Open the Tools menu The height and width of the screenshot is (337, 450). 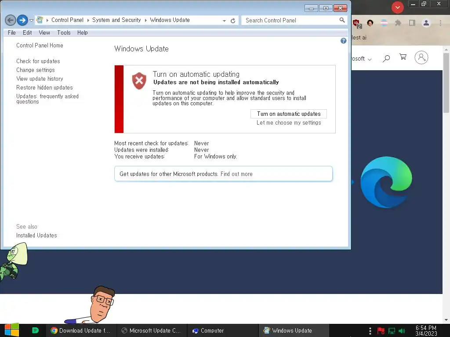point(64,32)
